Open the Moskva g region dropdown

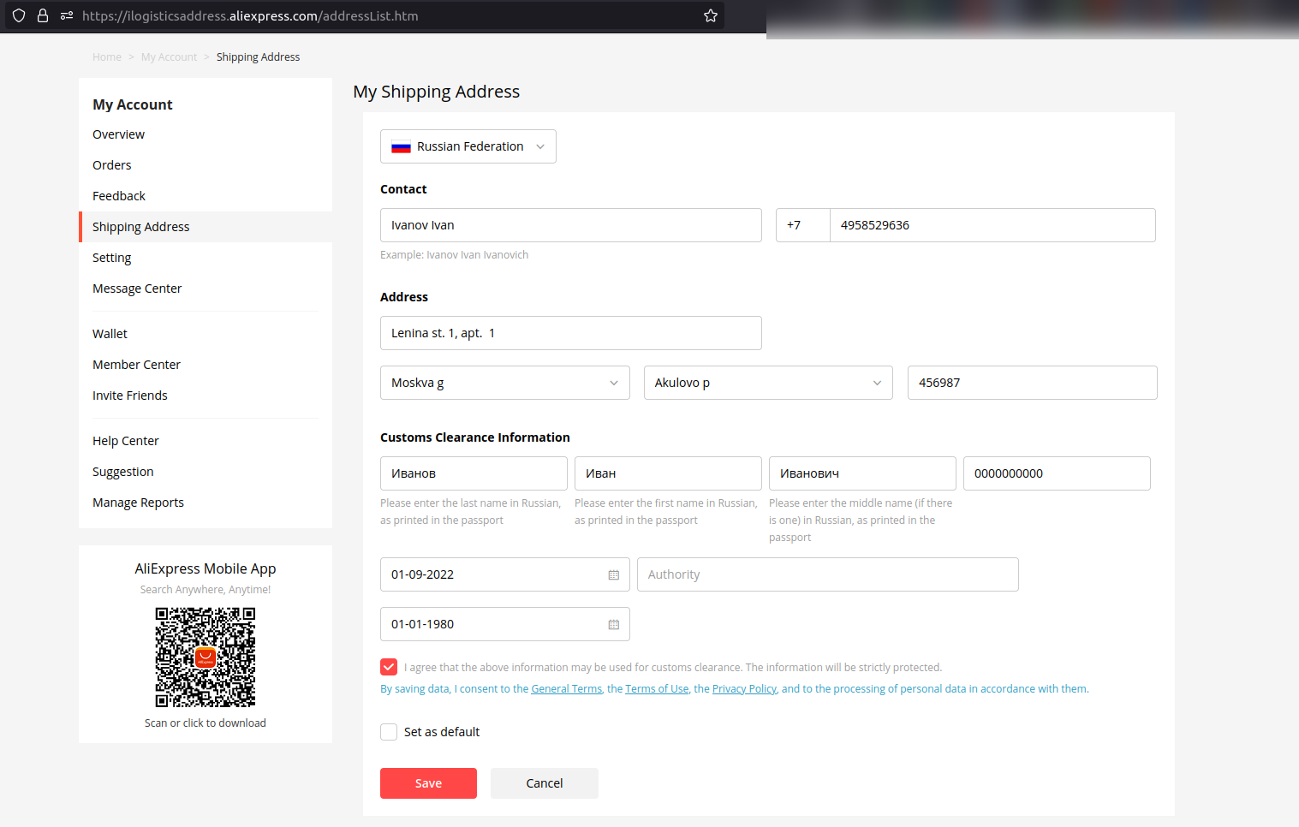(505, 383)
